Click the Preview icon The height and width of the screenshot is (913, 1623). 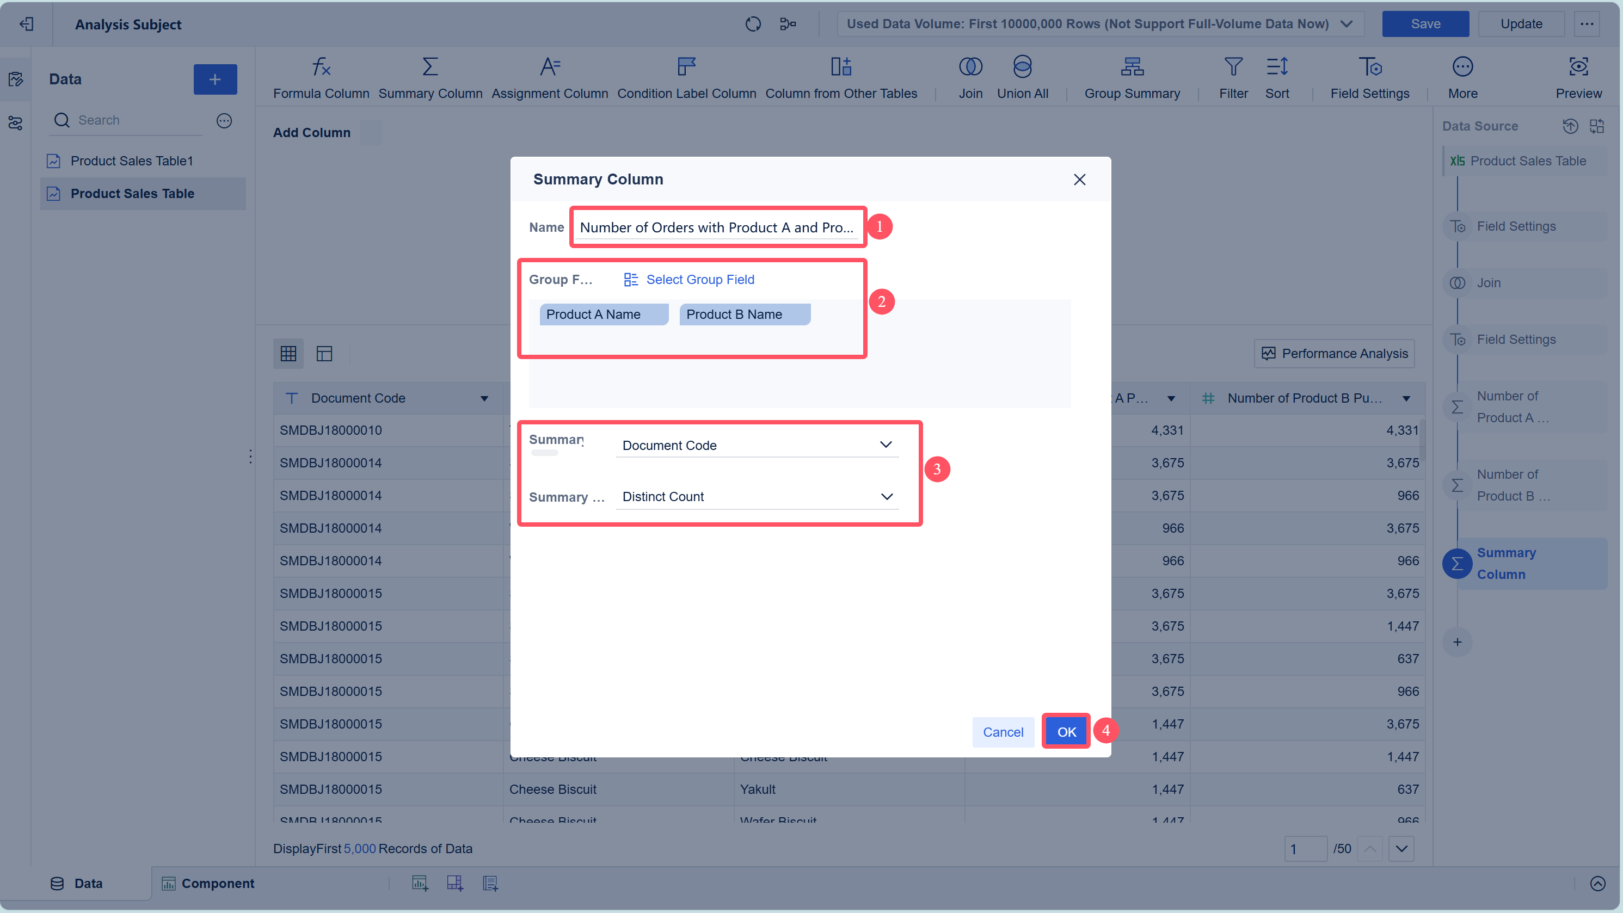coord(1578,67)
